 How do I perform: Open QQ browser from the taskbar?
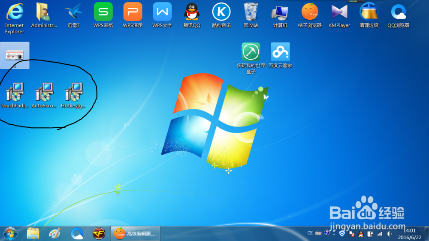[x=77, y=234]
